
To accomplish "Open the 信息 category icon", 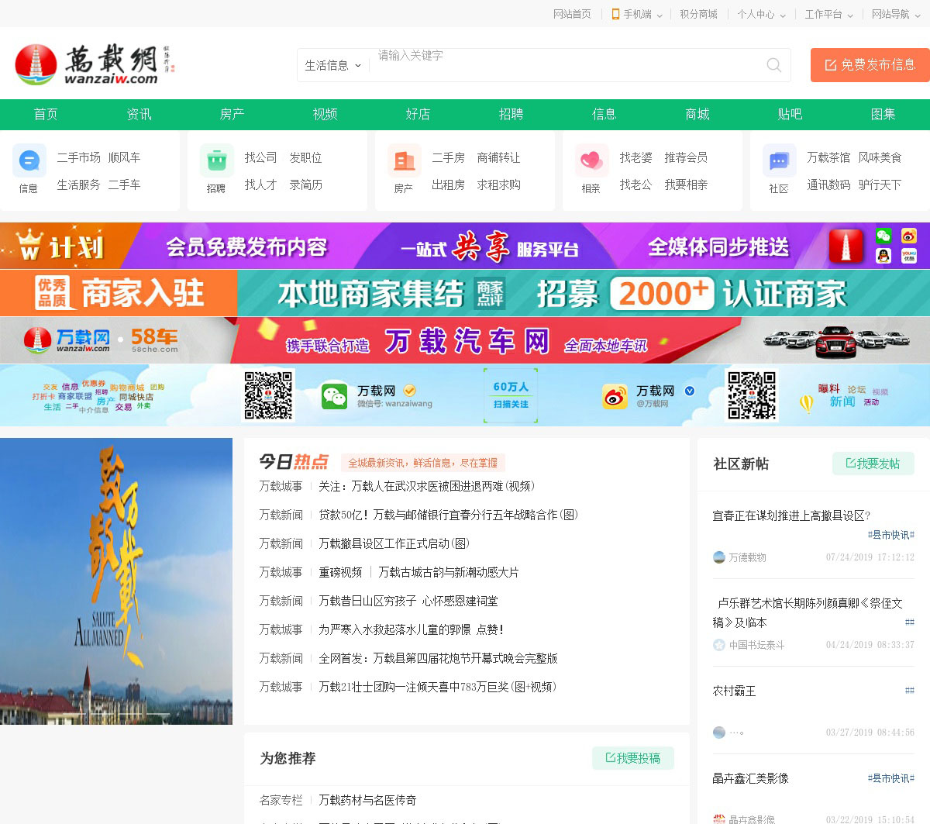I will (29, 161).
